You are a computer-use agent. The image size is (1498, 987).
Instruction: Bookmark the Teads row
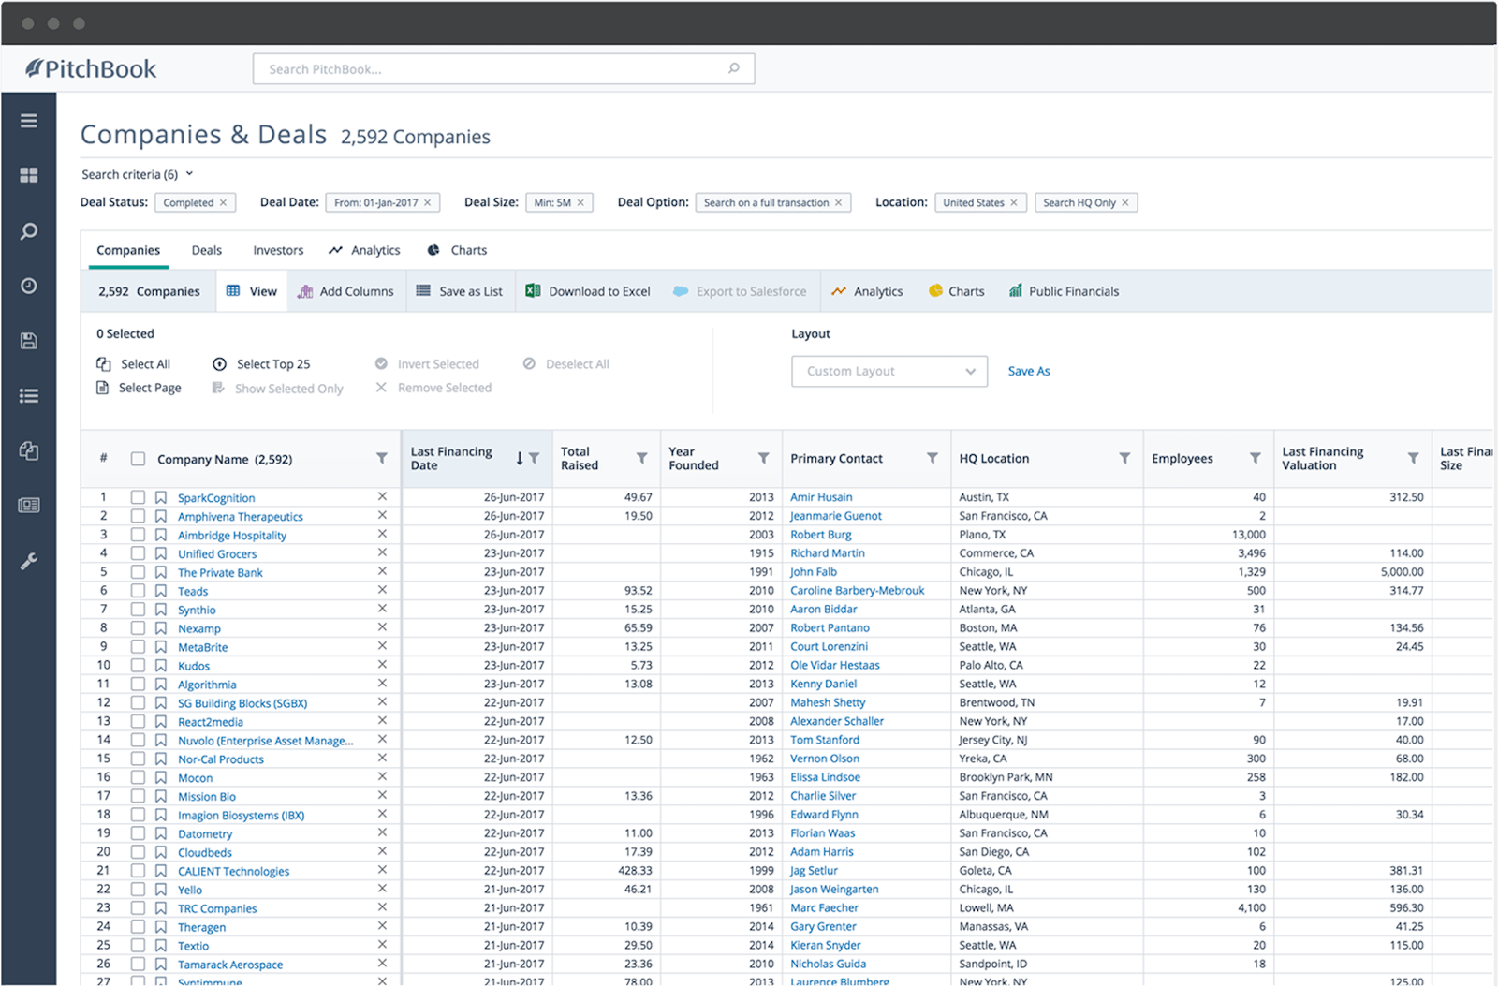point(161,591)
